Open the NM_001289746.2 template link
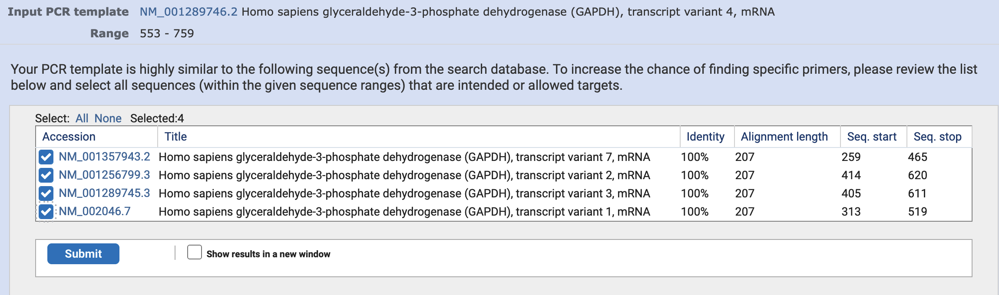999x295 pixels. (x=189, y=12)
